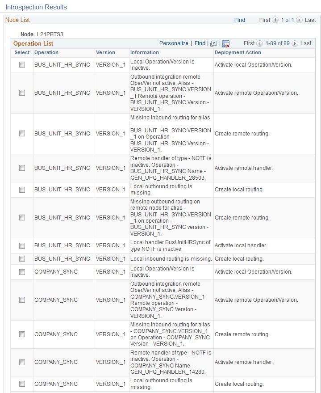Select checkbox for the Activate remote handler row

[22, 168]
